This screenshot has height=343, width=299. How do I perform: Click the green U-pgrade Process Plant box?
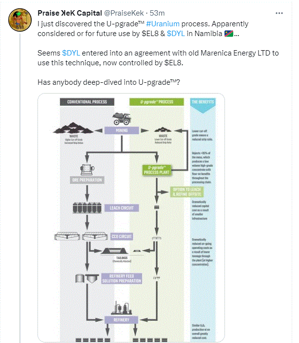click(156, 170)
